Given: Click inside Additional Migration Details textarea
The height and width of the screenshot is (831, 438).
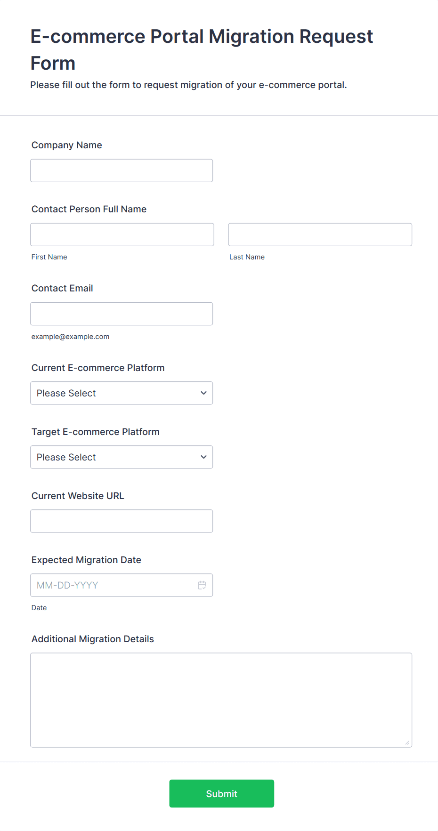Looking at the screenshot, I should click(x=221, y=700).
